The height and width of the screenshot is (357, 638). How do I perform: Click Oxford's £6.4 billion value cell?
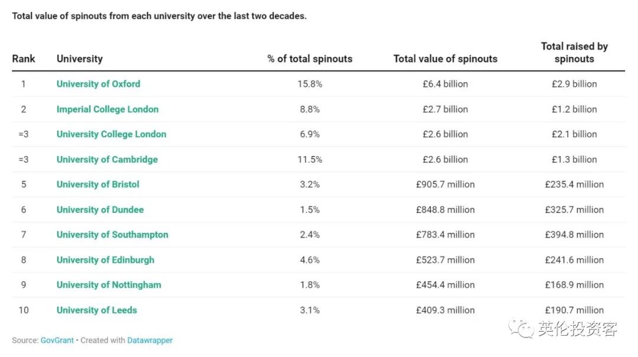445,84
